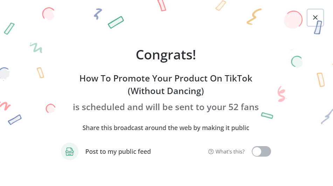Select the How To Promote Your Product title
The width and height of the screenshot is (333, 186).
pyautogui.click(x=166, y=78)
